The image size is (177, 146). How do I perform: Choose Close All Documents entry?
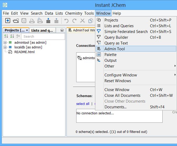pyautogui.click(x=136, y=96)
